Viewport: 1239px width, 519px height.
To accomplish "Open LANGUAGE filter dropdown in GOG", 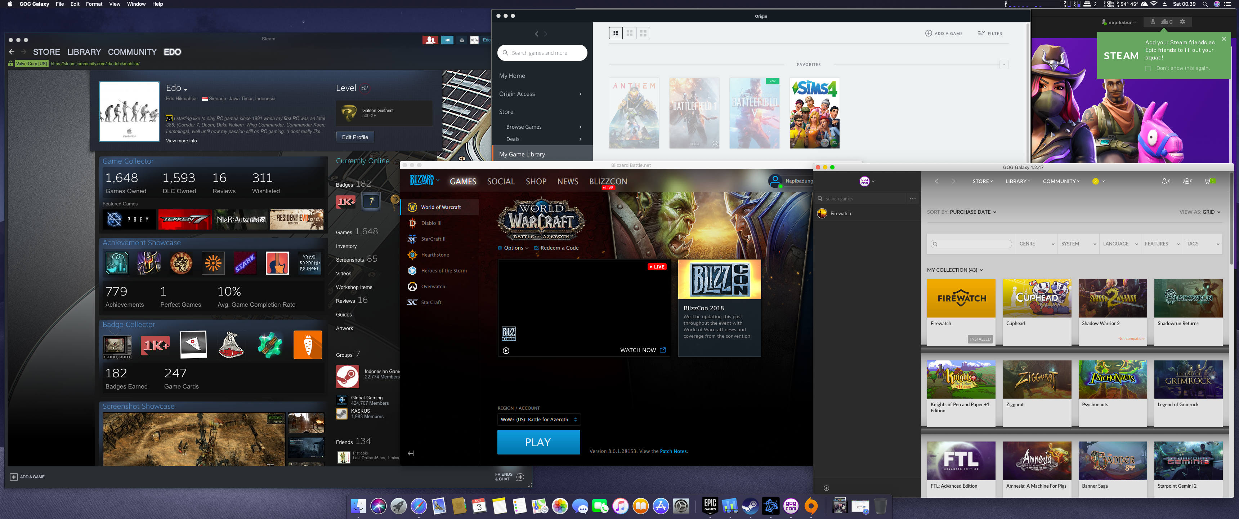I will pos(1120,244).
